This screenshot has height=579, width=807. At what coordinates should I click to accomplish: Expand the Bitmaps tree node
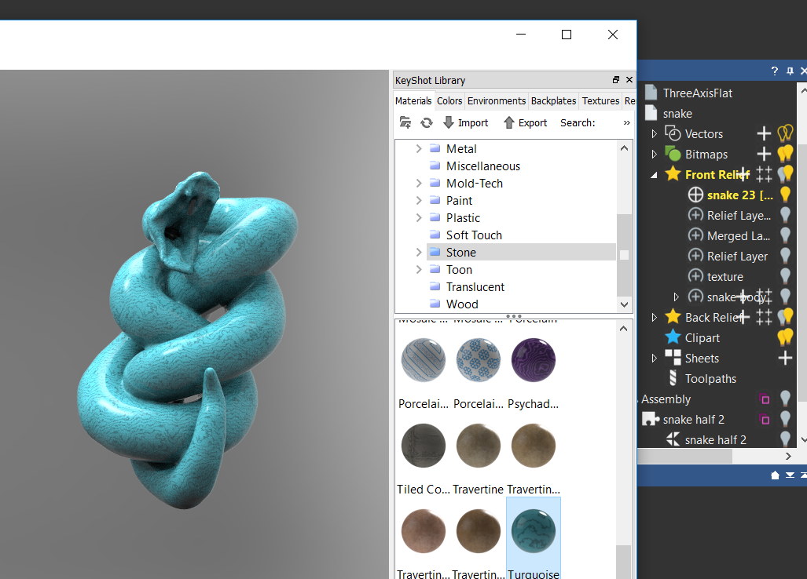(x=654, y=154)
